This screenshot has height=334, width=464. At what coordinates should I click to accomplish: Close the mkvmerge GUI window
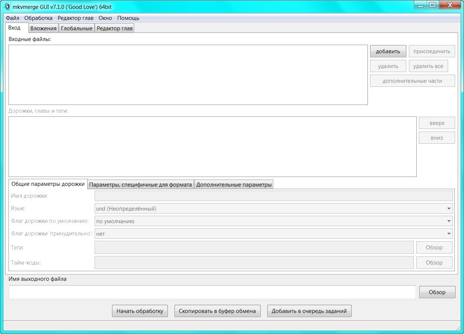[x=450, y=5]
